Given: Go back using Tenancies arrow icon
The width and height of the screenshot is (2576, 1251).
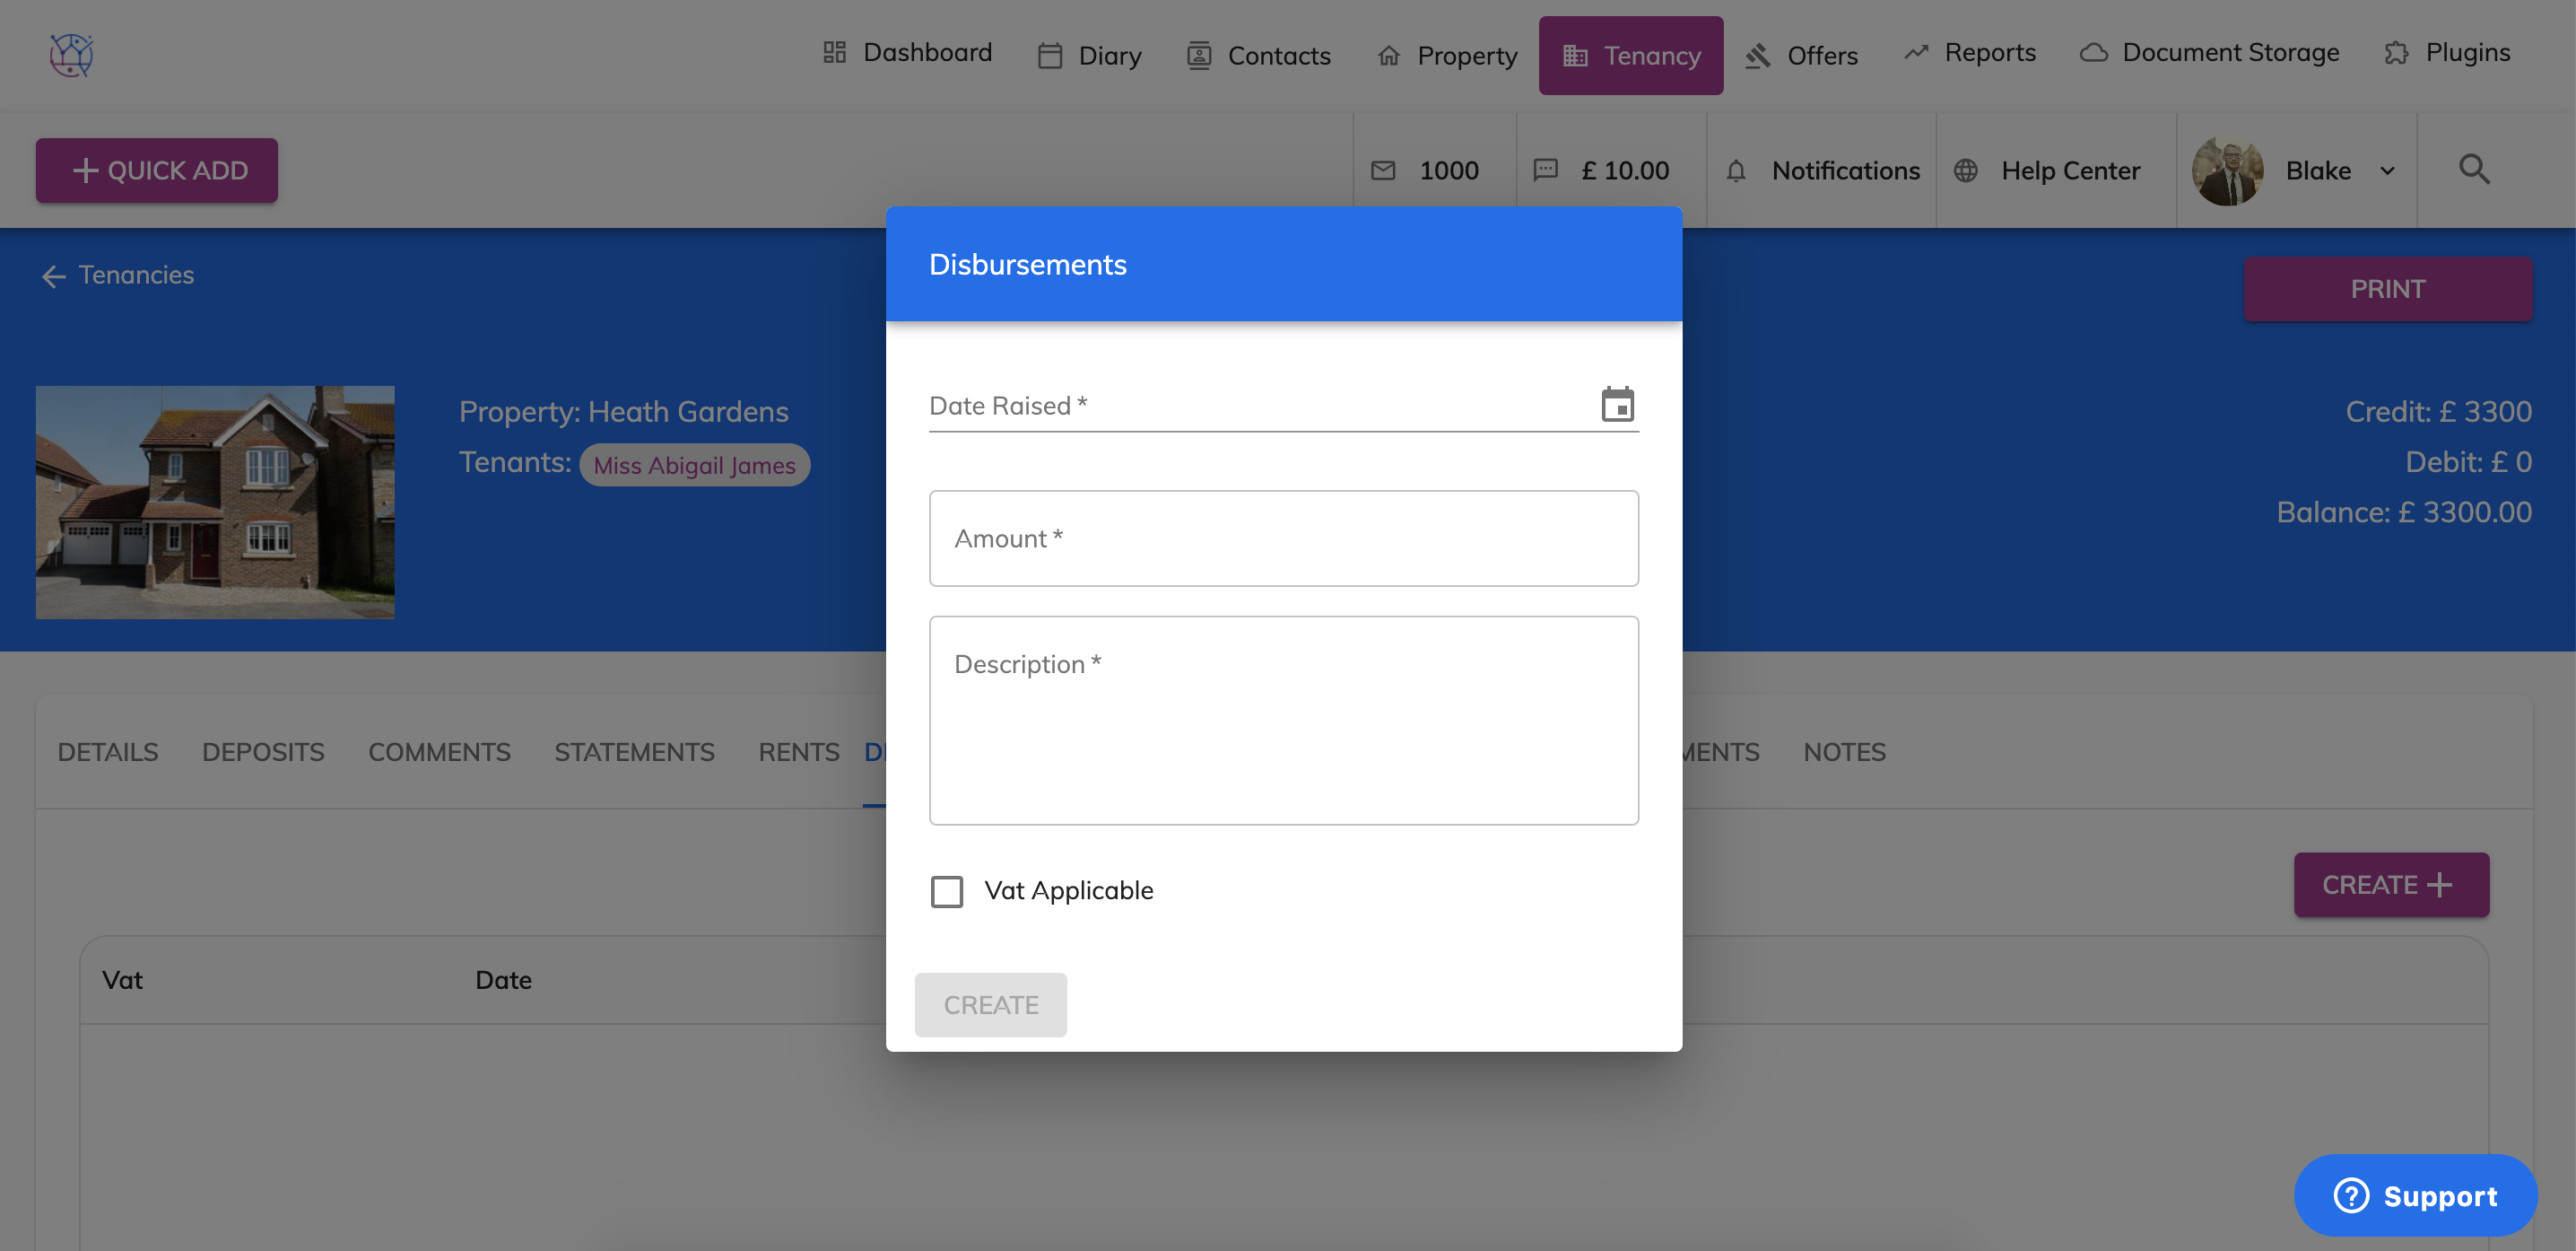Looking at the screenshot, I should point(53,276).
